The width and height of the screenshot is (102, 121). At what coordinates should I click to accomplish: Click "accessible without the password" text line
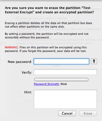(27, 37)
